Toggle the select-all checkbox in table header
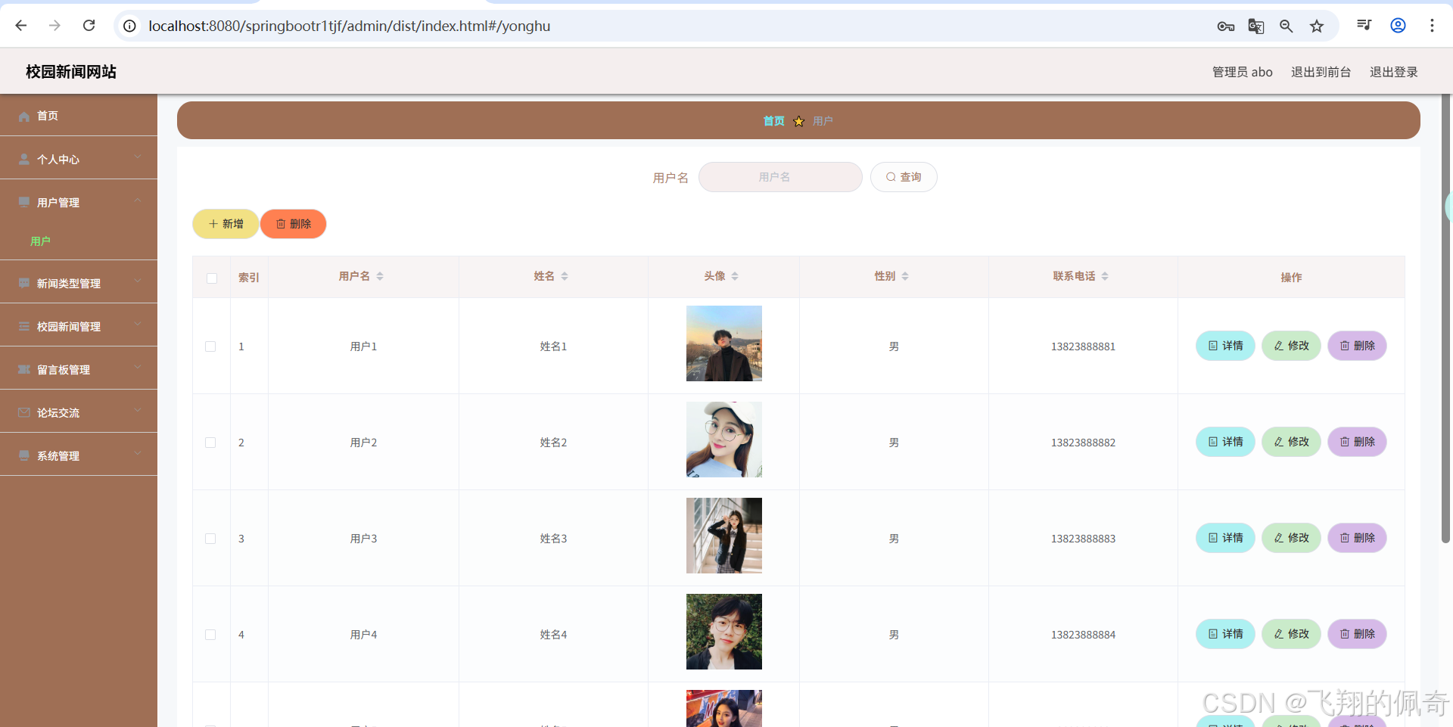This screenshot has width=1453, height=727. (212, 278)
